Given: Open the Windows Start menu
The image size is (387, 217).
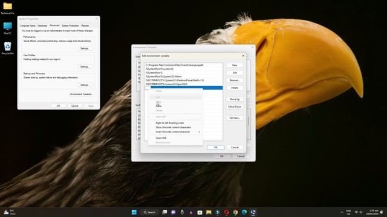Looking at the screenshot, I should click(134, 212).
